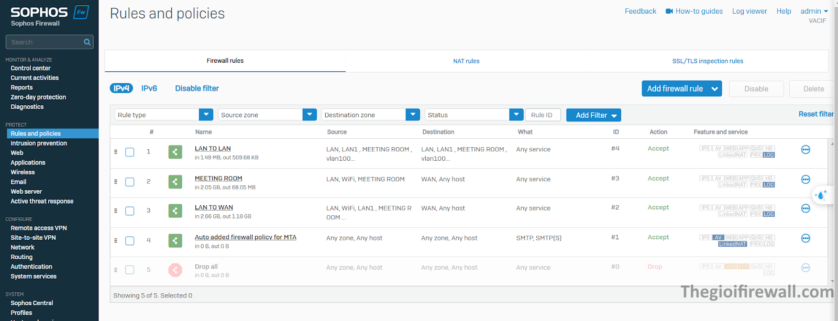Screen dimensions: 838x321
Task: Click the search magnifier icon in sidebar
Action: 87,42
